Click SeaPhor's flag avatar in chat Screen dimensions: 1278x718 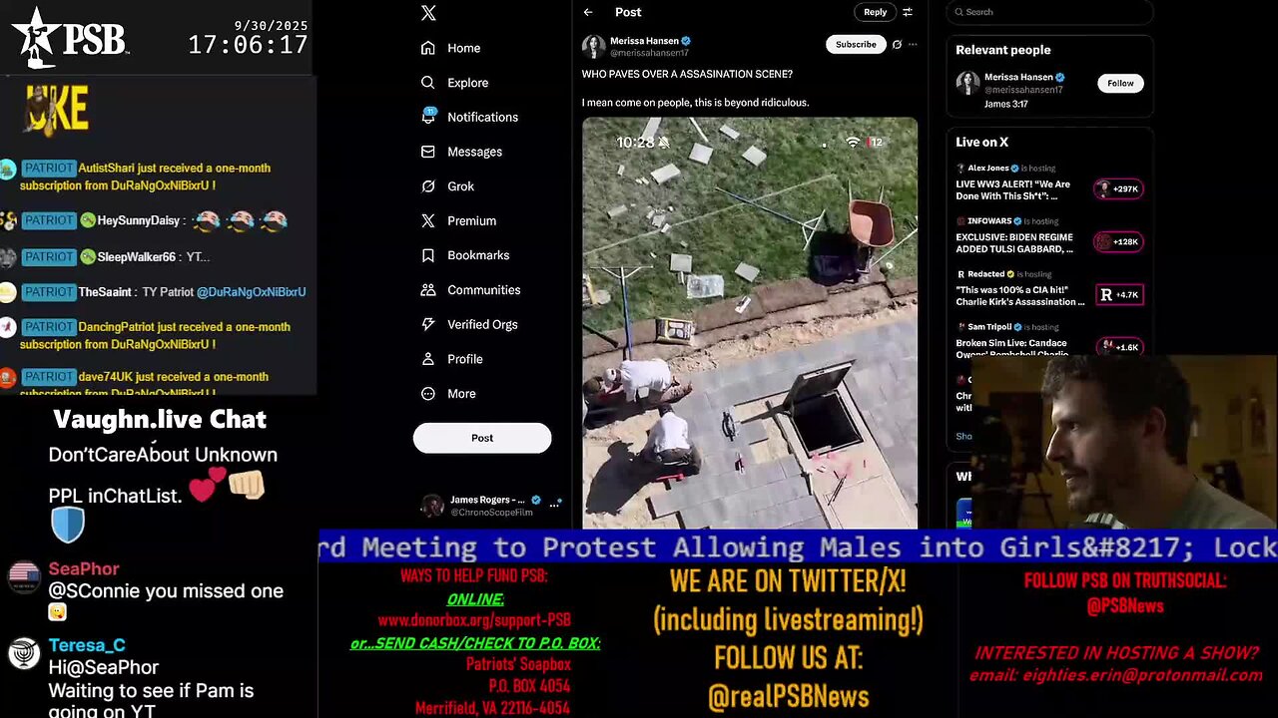(23, 576)
